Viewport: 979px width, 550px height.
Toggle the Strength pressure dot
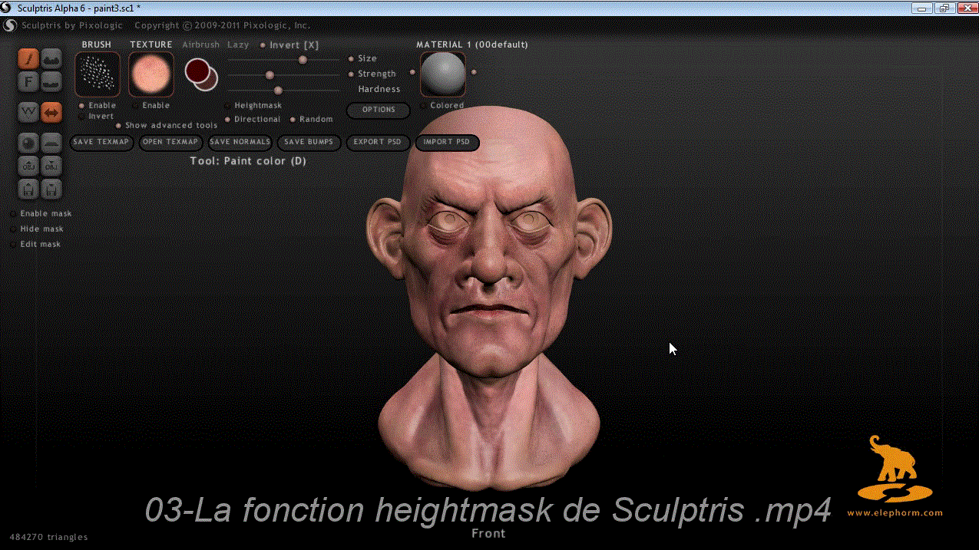pos(352,74)
